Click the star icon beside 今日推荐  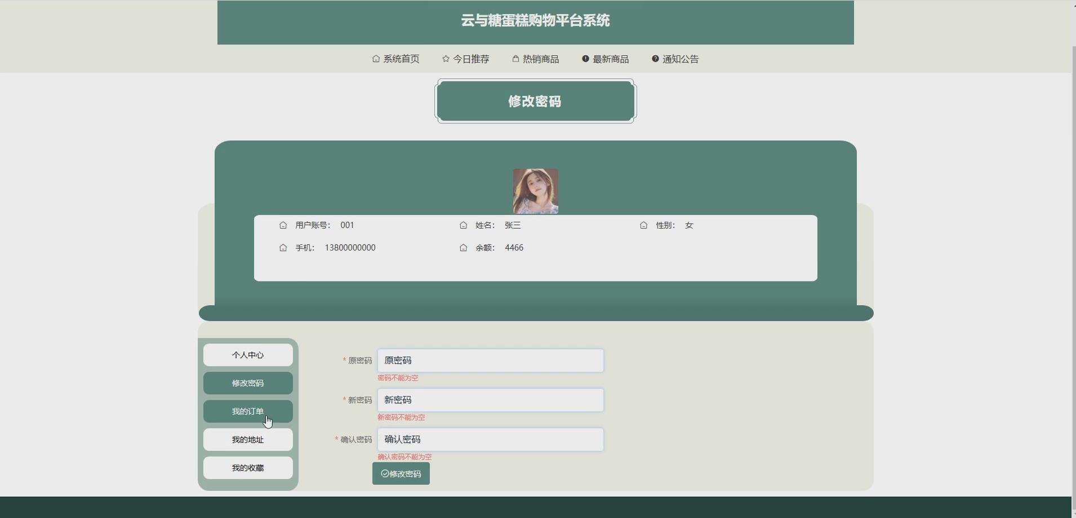[445, 59]
